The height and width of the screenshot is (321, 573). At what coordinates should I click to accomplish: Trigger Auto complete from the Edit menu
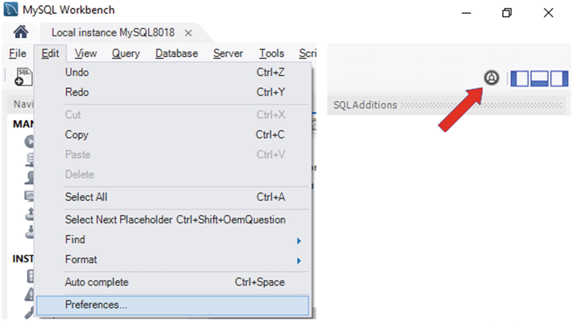pos(173,282)
